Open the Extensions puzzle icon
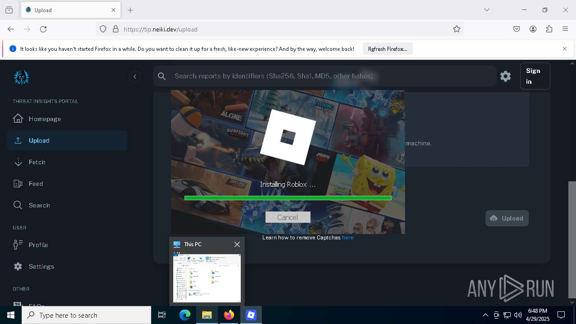The height and width of the screenshot is (324, 576). pyautogui.click(x=549, y=29)
